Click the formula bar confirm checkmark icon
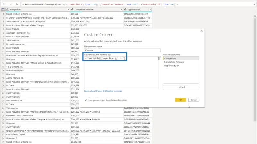257x144 pixels. (11, 4)
